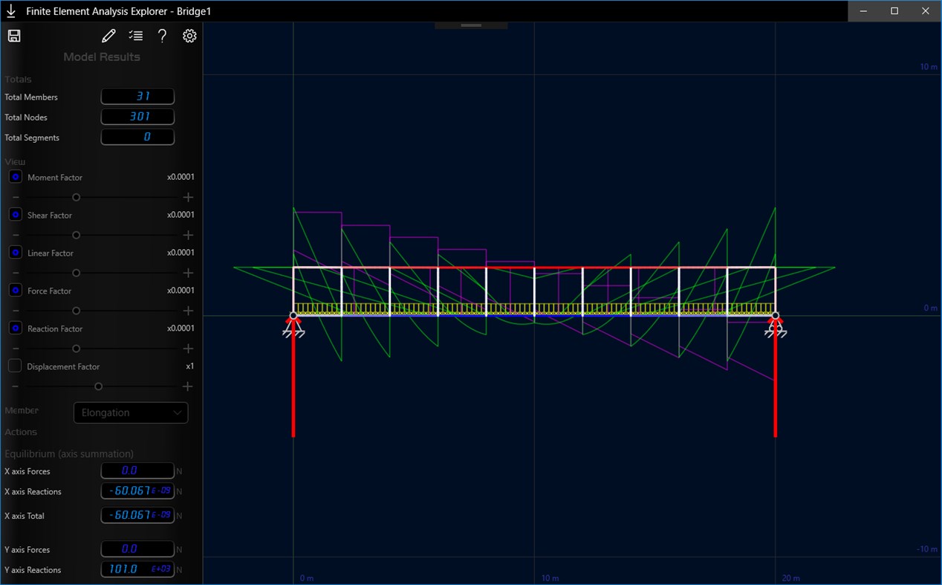Toggle the Linear Factor display
This screenshot has width=942, height=585.
[15, 252]
